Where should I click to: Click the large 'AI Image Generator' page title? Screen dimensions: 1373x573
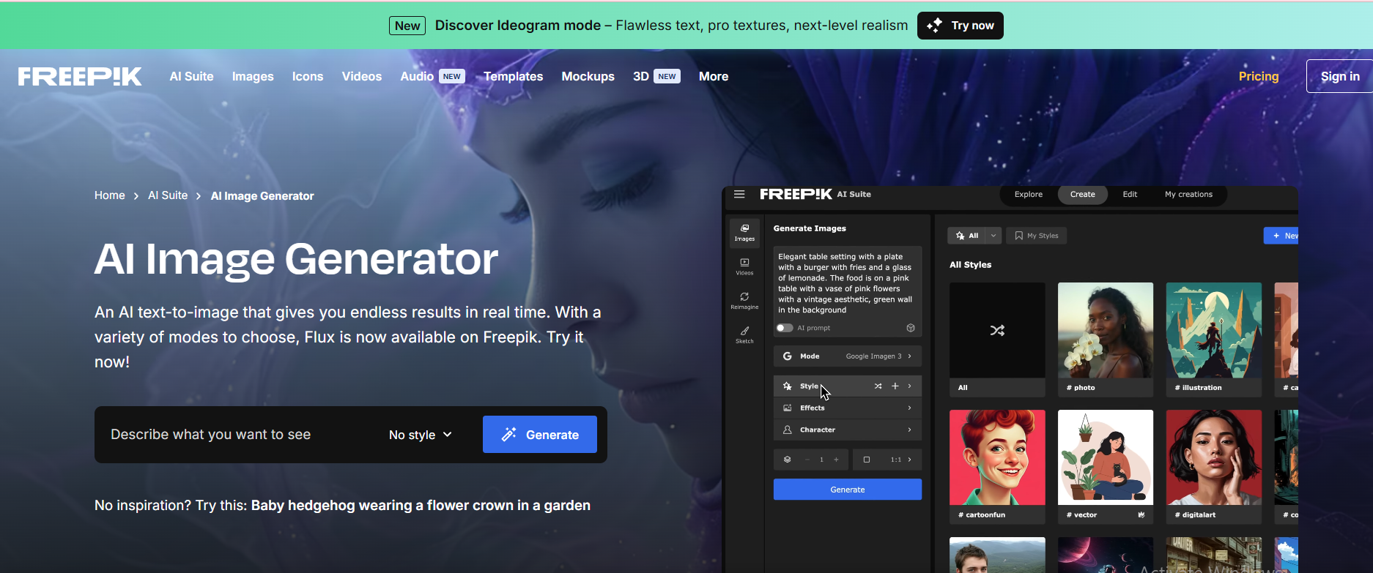(297, 259)
